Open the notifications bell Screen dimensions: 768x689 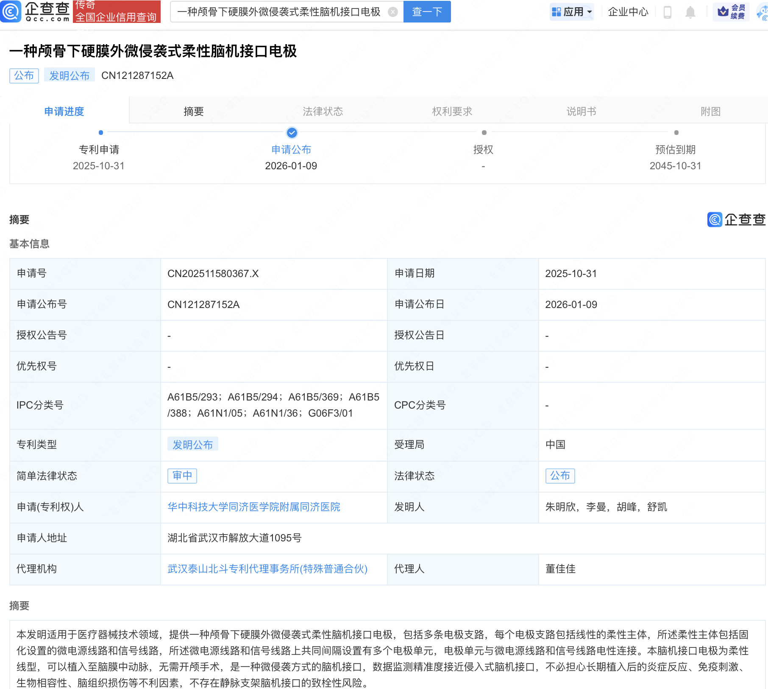(690, 12)
